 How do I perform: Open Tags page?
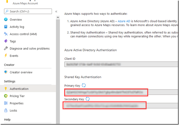click(13, 41)
